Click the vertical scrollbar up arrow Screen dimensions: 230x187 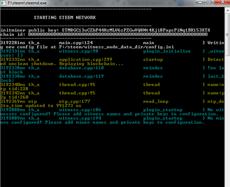click(x=227, y=10)
